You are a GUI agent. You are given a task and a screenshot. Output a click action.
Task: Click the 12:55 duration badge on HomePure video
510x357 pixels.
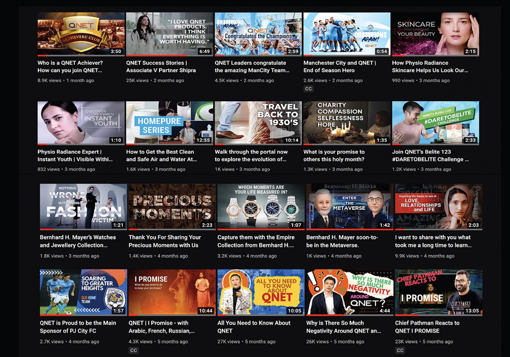pos(203,140)
